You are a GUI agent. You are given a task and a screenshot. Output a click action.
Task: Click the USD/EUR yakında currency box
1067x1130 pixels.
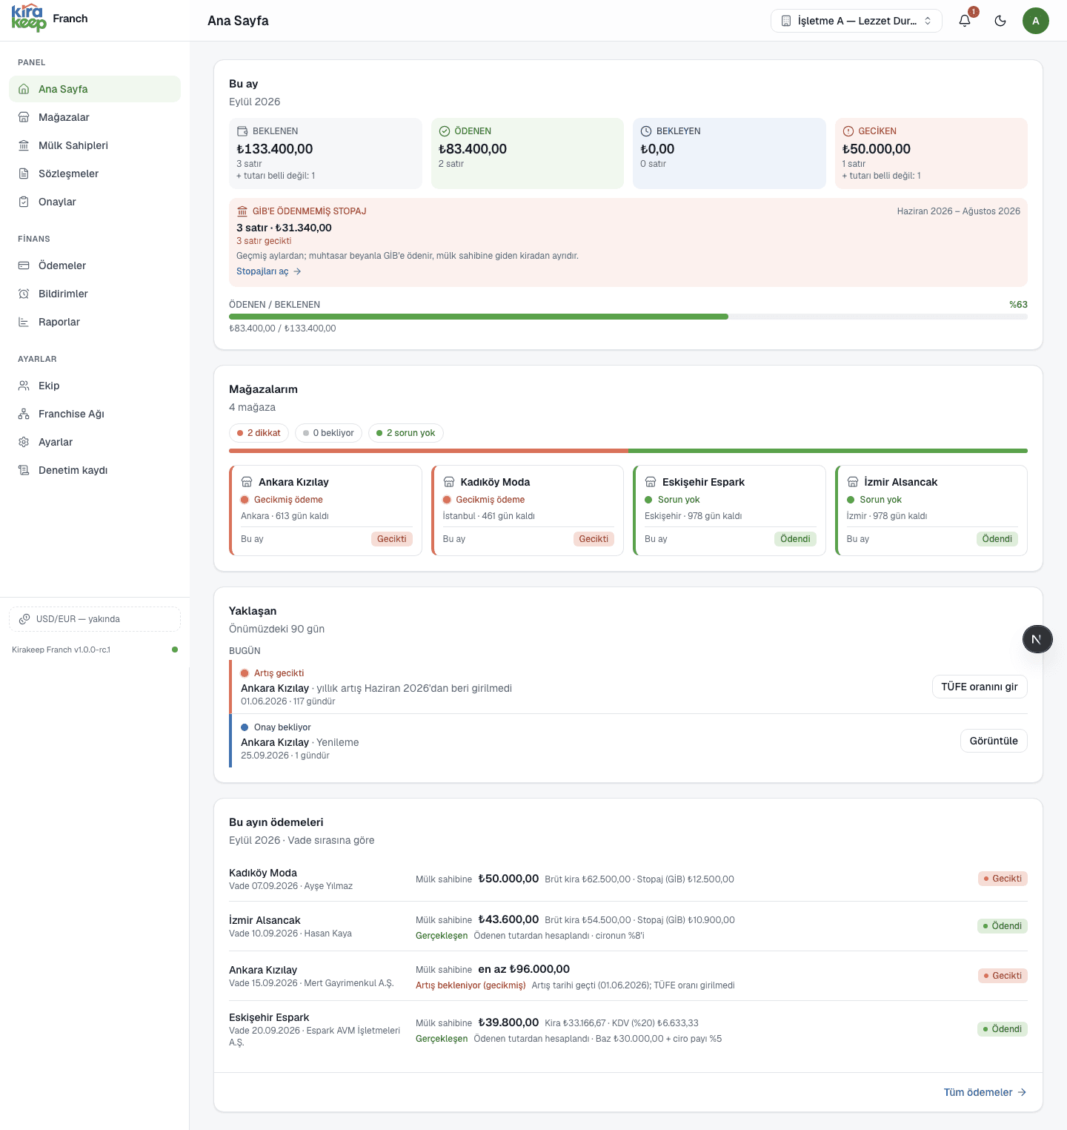click(95, 619)
